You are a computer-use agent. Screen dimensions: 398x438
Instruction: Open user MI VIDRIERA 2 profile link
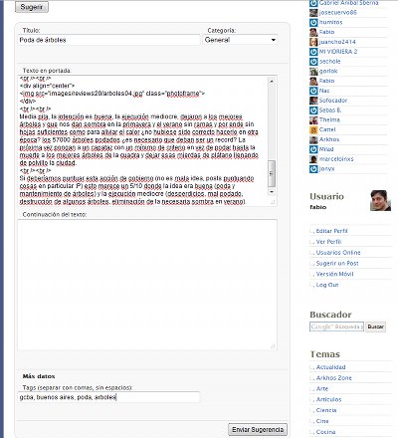tap(338, 52)
